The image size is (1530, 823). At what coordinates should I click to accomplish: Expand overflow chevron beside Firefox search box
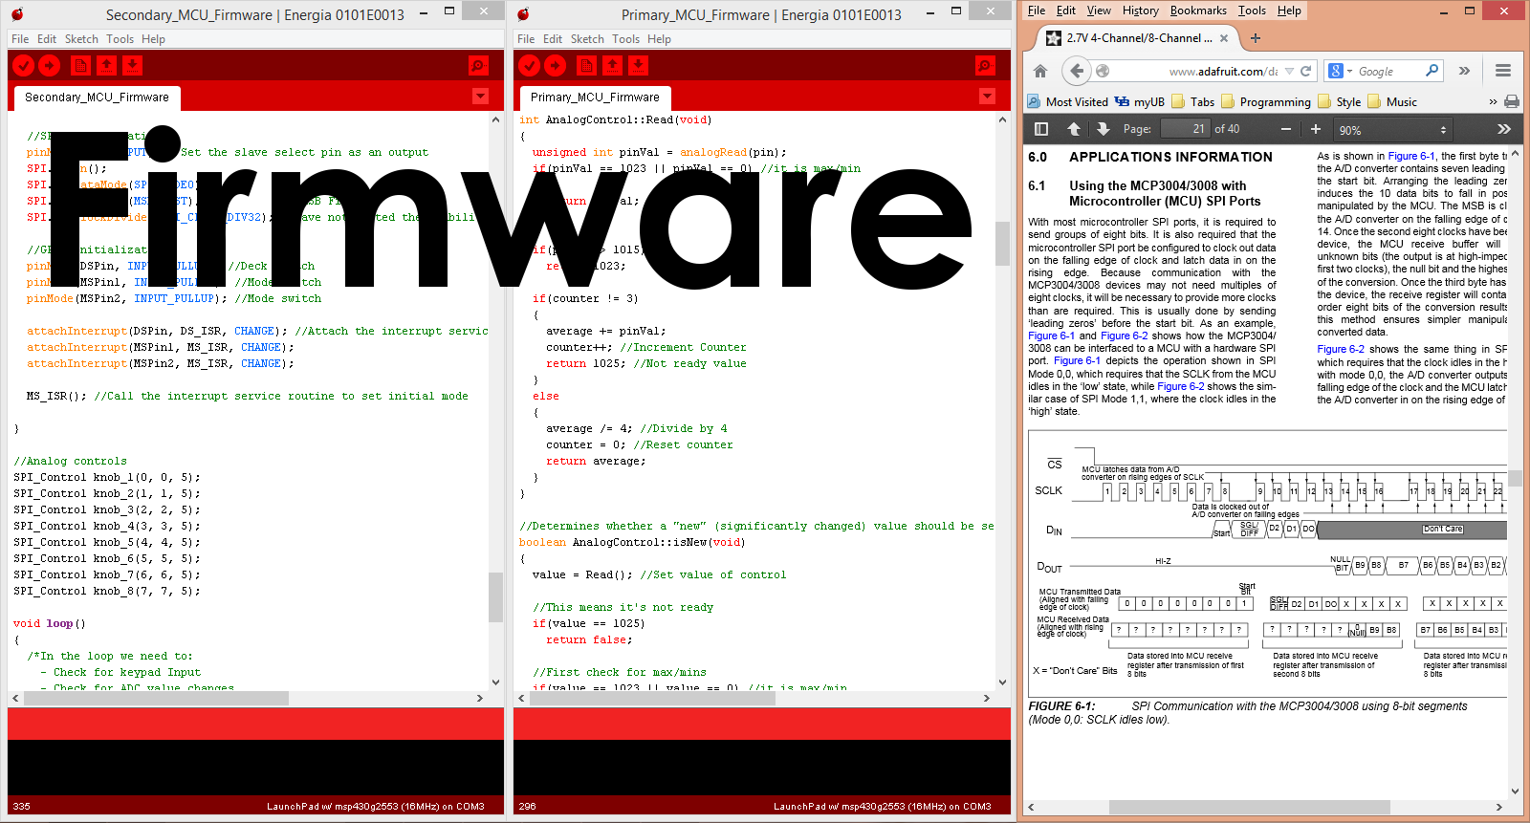1464,71
